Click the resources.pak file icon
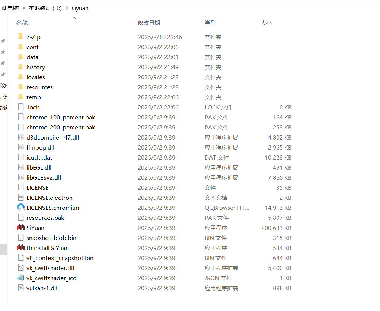This screenshot has width=380, height=311. coord(21,218)
